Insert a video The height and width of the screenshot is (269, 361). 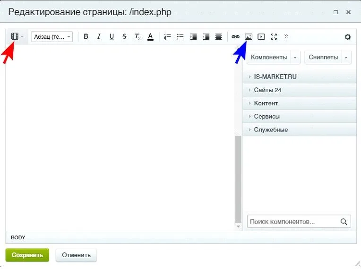[x=261, y=36]
